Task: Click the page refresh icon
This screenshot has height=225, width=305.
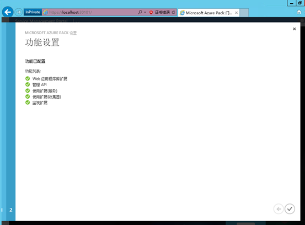Action: coord(173,12)
